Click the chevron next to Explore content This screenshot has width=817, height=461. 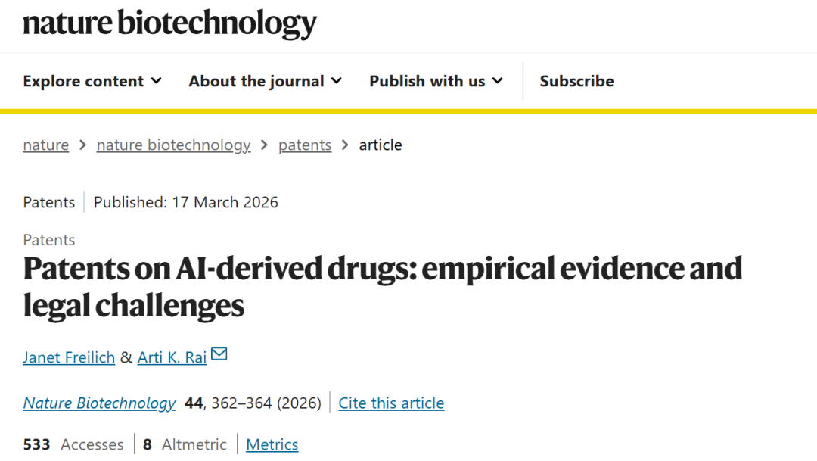[x=157, y=80]
